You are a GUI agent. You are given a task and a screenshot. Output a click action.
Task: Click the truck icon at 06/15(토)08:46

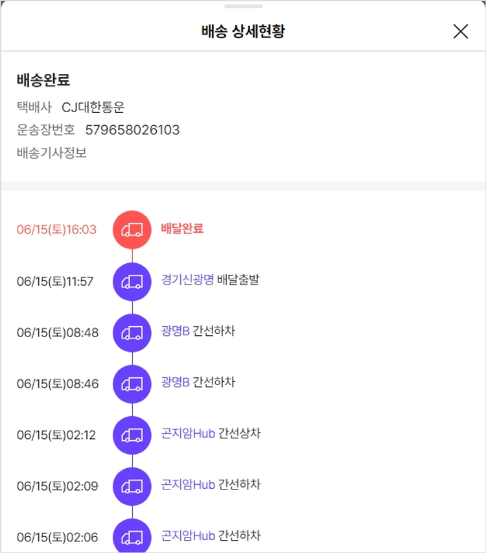click(132, 384)
